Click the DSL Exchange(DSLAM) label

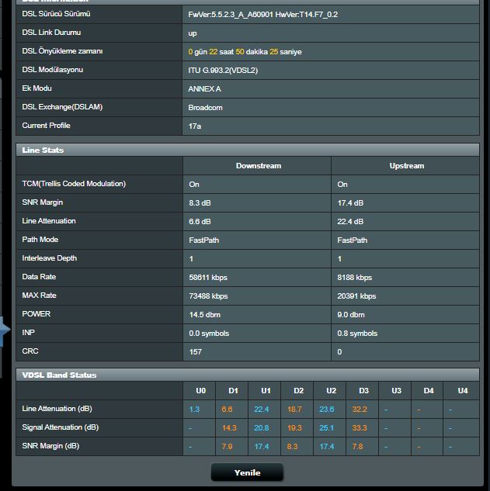pos(62,107)
